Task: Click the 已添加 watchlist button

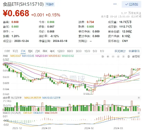Action: [x=131, y=4]
